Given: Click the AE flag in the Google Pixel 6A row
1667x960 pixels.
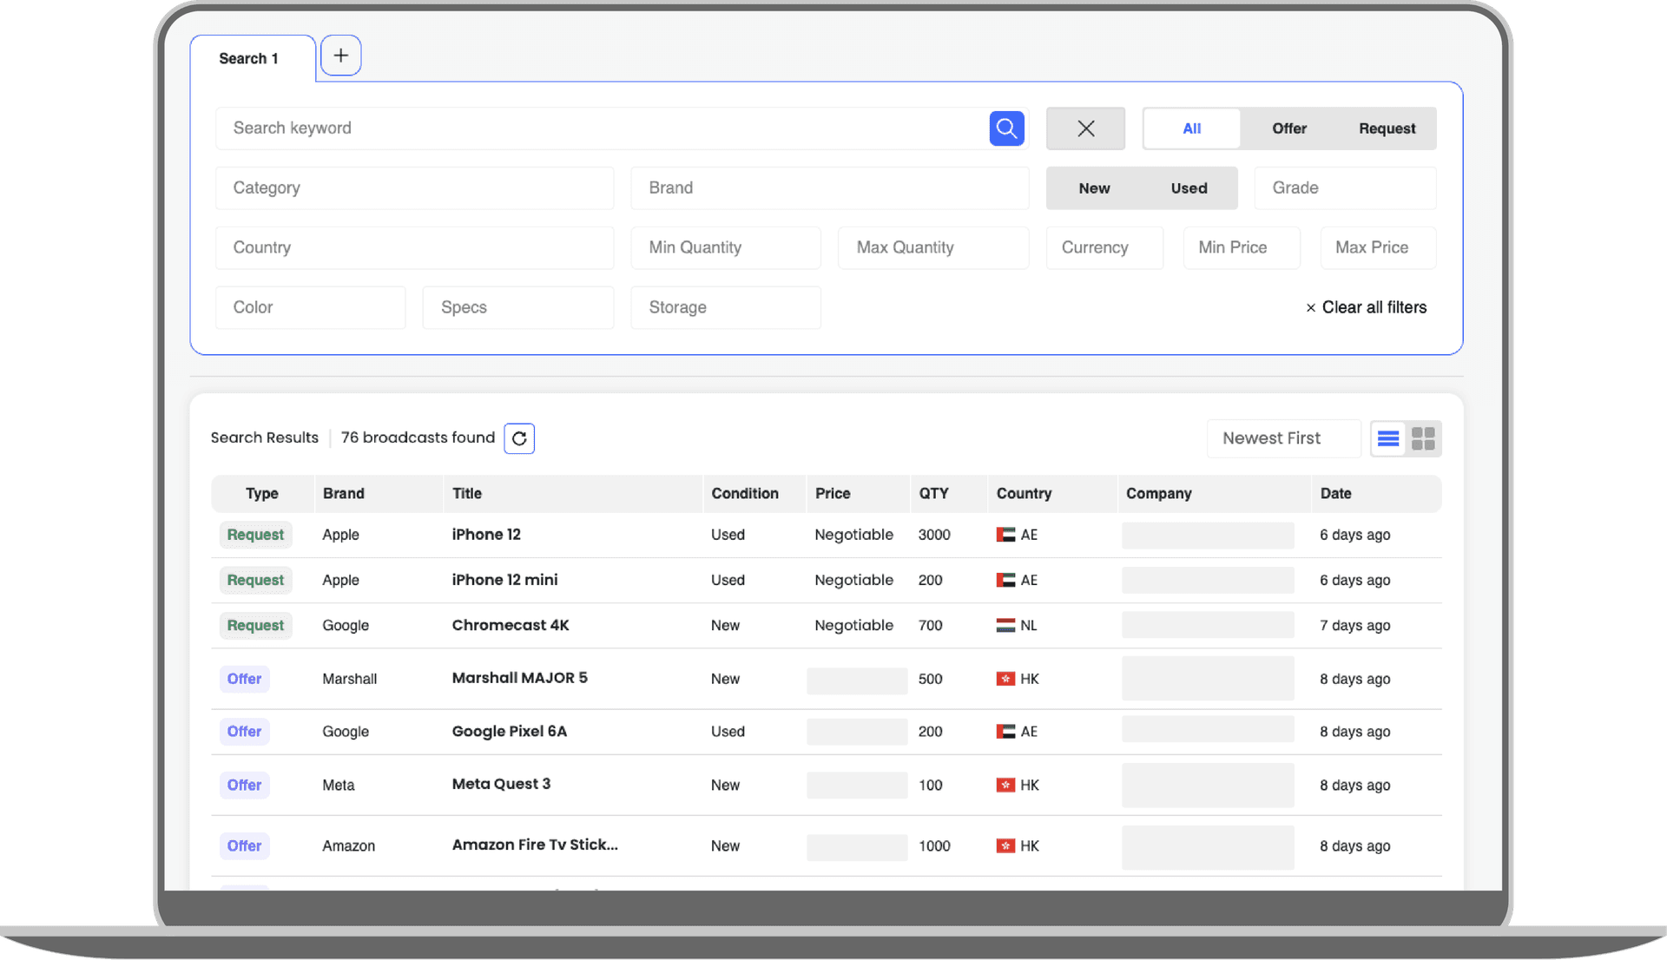Looking at the screenshot, I should 1005,732.
